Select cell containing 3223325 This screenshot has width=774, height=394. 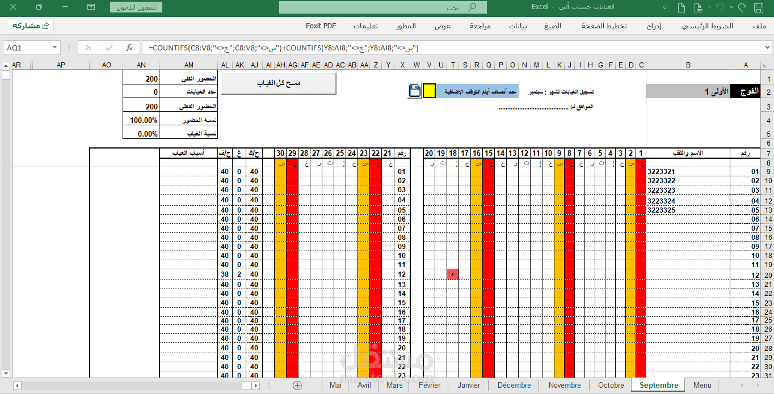688,210
